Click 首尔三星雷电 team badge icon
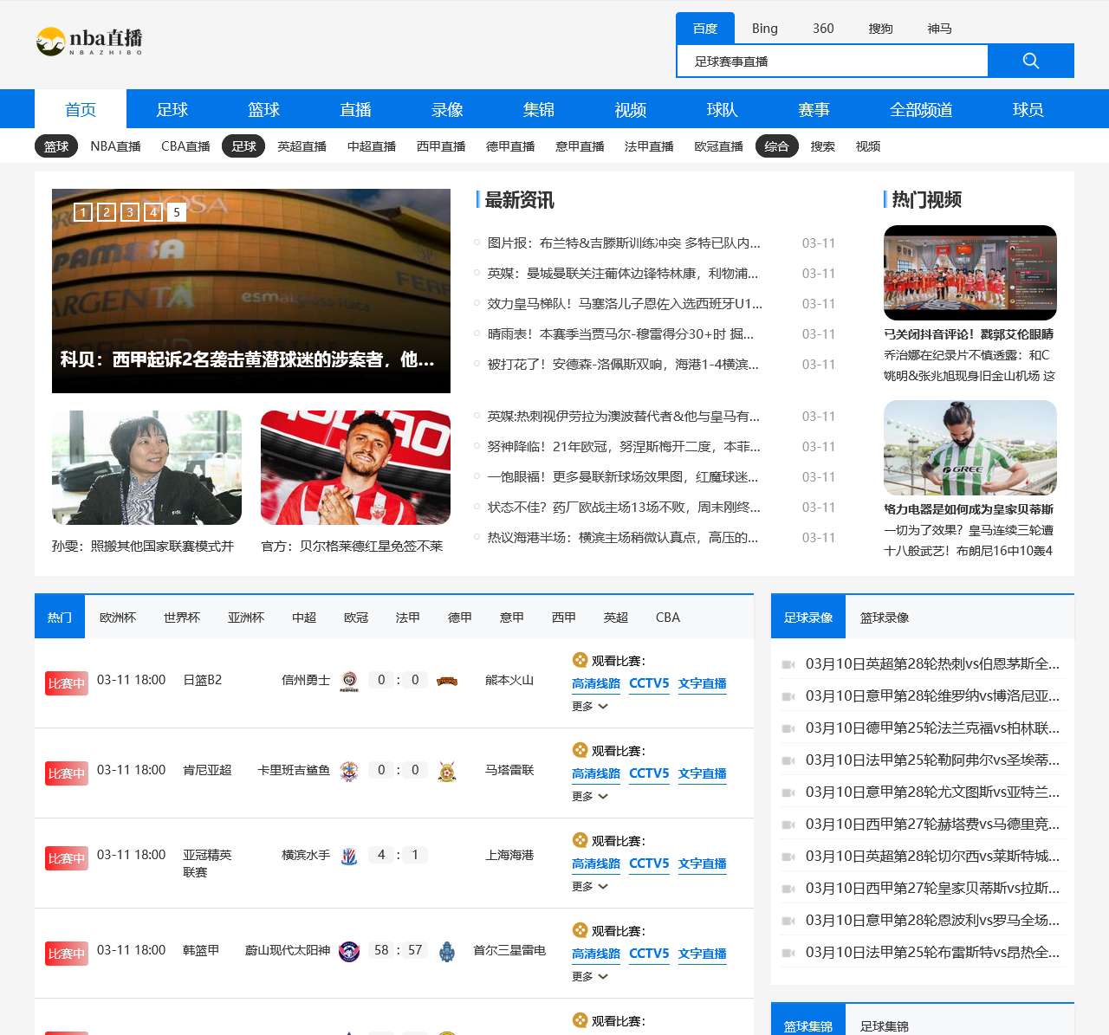 pos(447,951)
